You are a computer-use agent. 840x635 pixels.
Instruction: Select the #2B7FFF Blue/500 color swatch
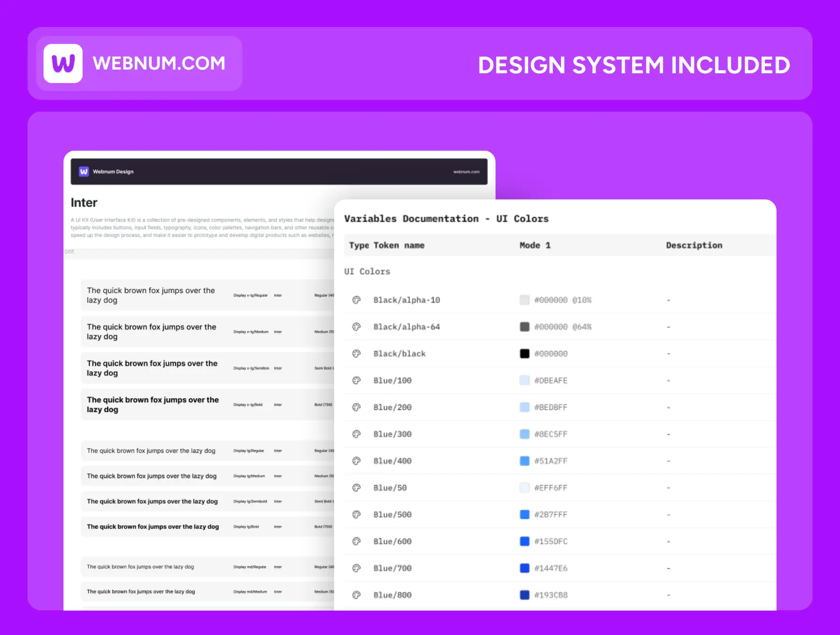tap(525, 515)
